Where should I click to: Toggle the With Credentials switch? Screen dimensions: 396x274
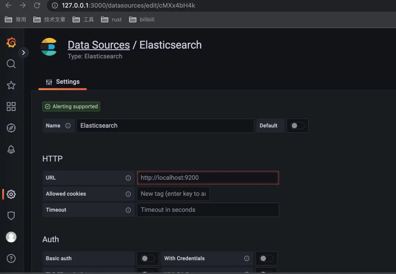coord(267,258)
